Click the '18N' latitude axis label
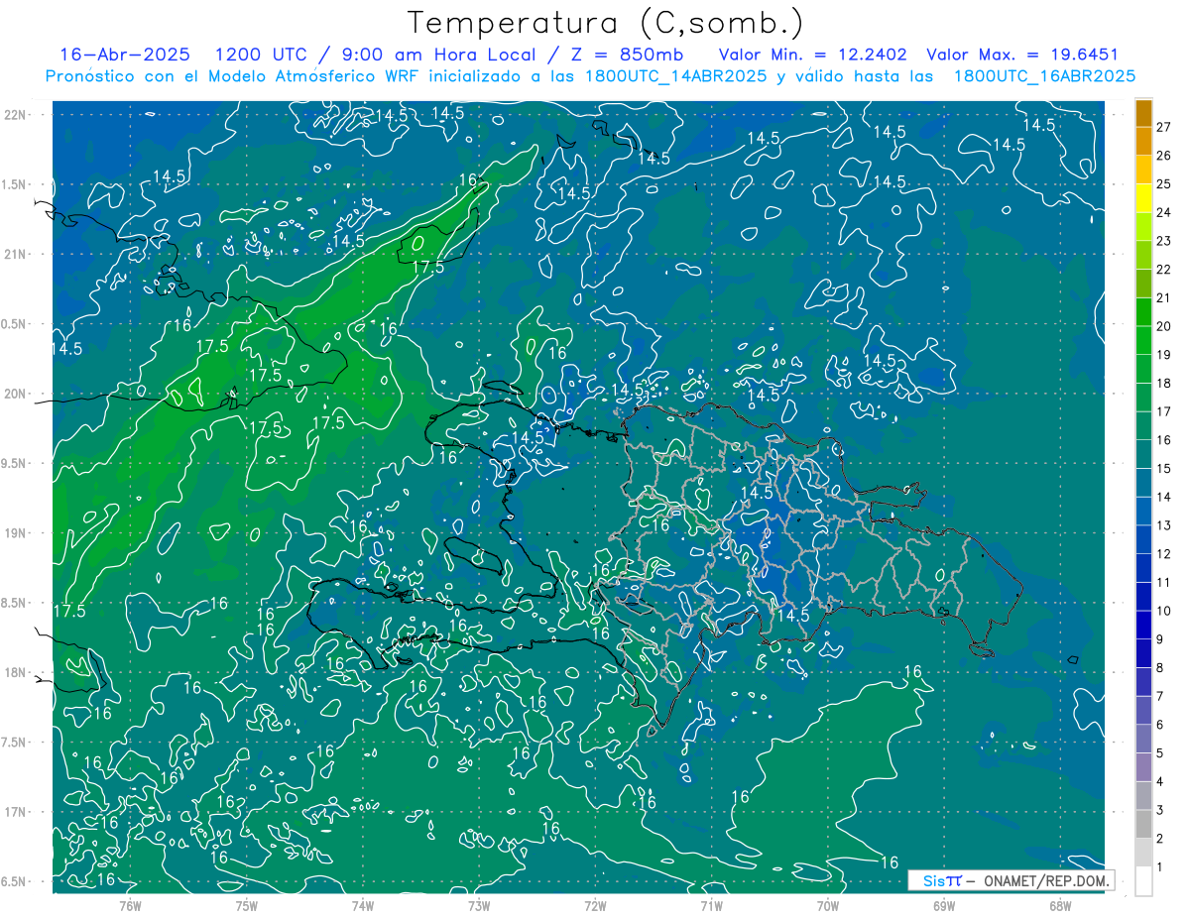This screenshot has height=919, width=1190. point(16,672)
